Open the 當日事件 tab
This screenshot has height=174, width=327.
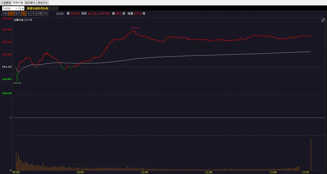[30, 3]
